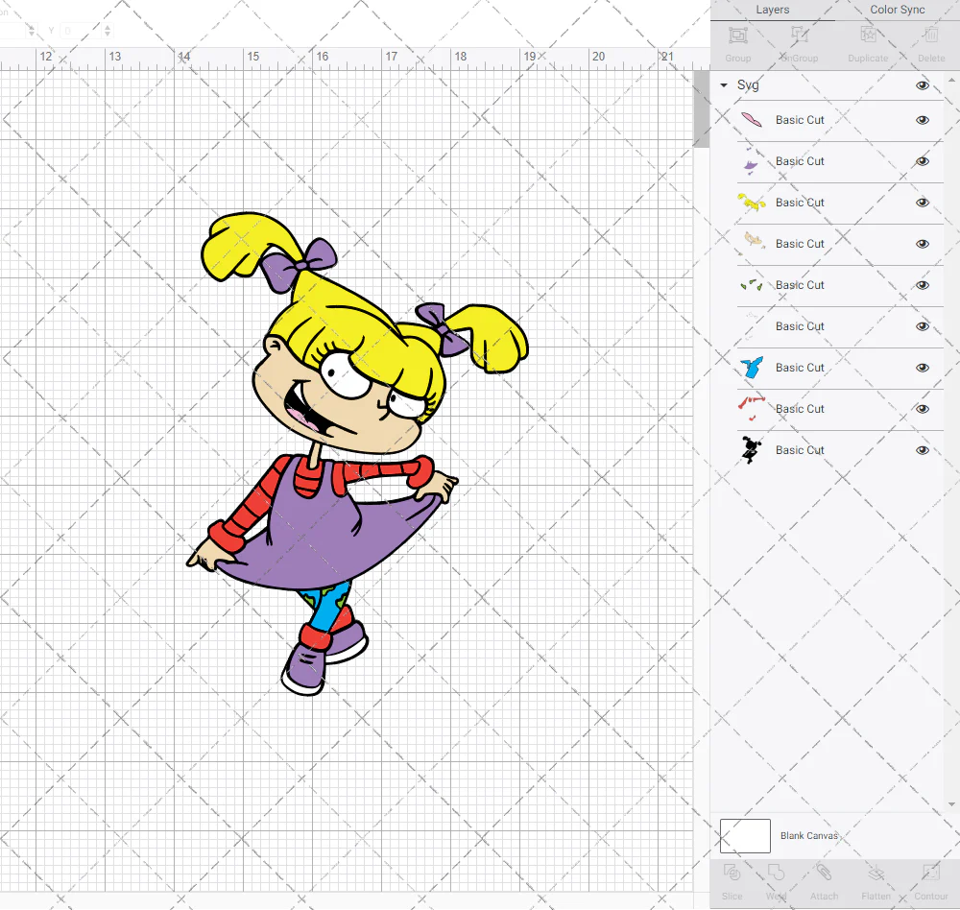Image resolution: width=960 pixels, height=910 pixels.
Task: Hide the blue Basic Cut layer
Action: coord(923,368)
